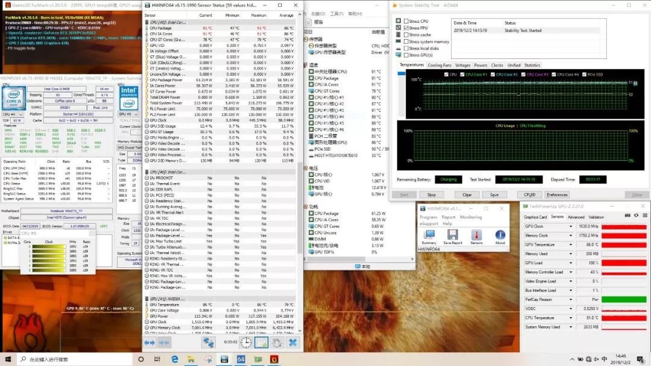Switch to FurMark via taskbar flame icon
The image size is (651, 366).
tap(274, 359)
